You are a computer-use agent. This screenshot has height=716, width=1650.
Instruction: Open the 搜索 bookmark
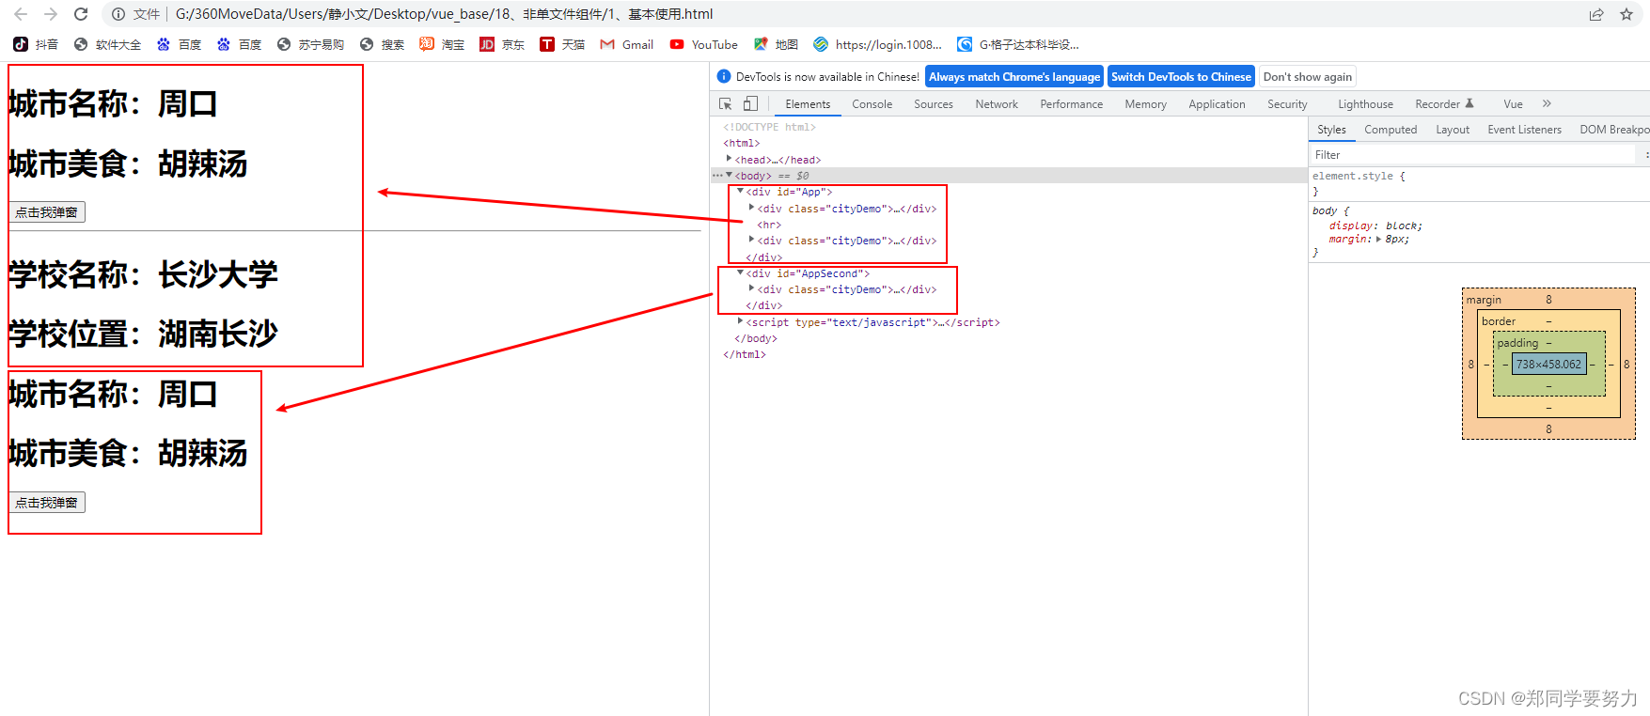382,44
